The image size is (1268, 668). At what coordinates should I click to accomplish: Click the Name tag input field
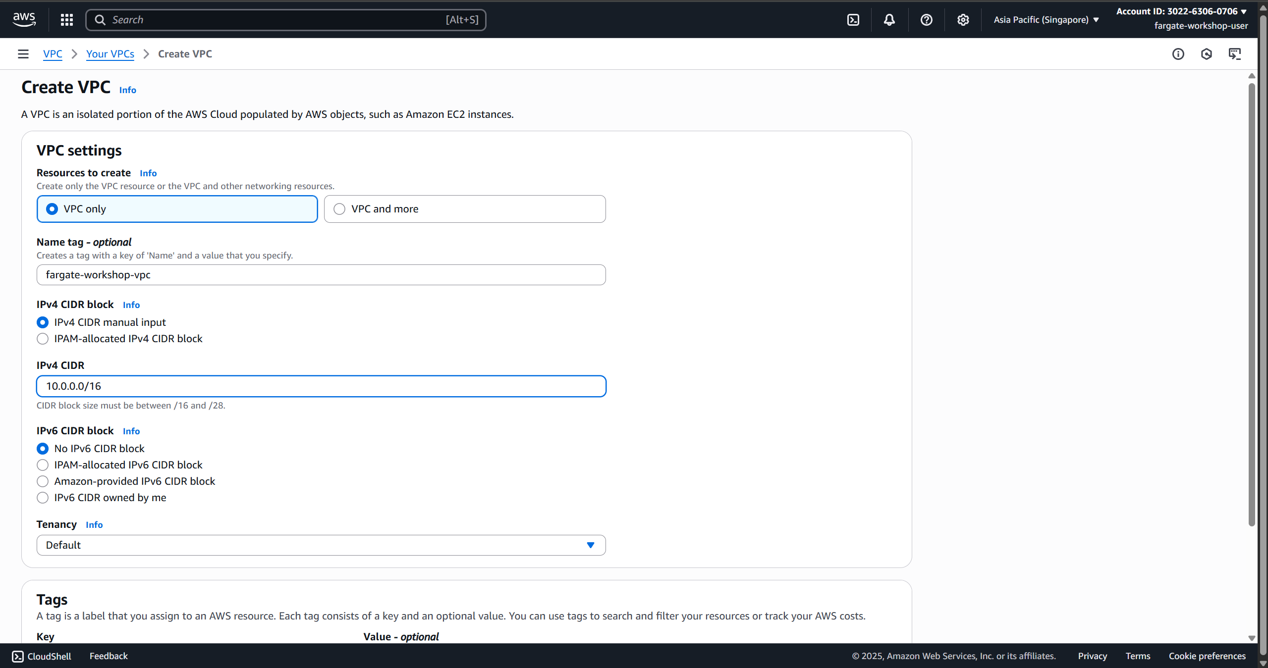tap(321, 275)
